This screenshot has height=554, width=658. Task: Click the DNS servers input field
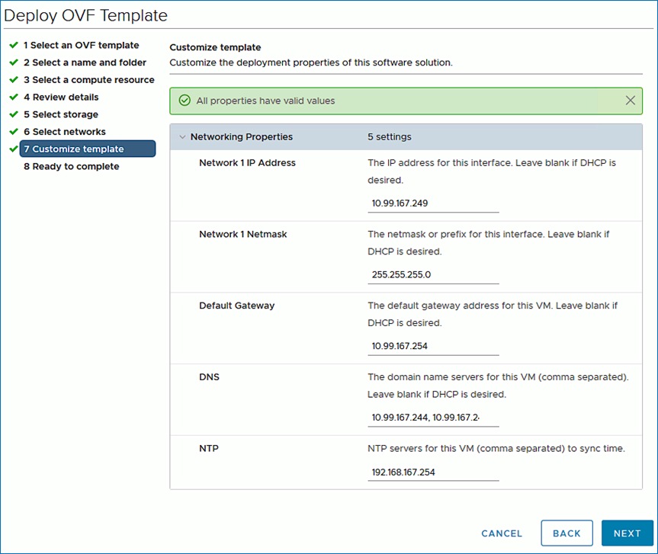pos(432,418)
